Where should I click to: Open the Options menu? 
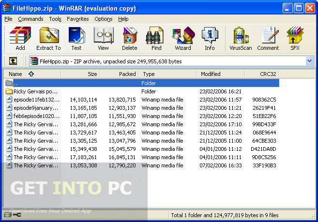104,19
